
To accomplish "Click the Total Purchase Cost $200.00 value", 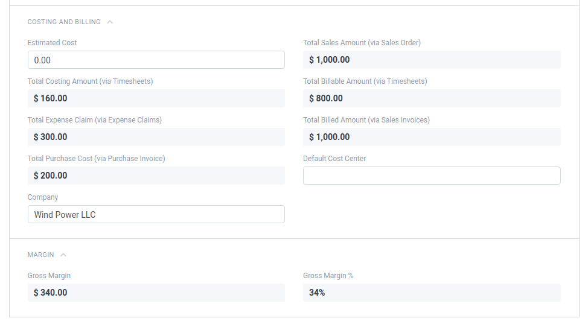I will point(51,176).
